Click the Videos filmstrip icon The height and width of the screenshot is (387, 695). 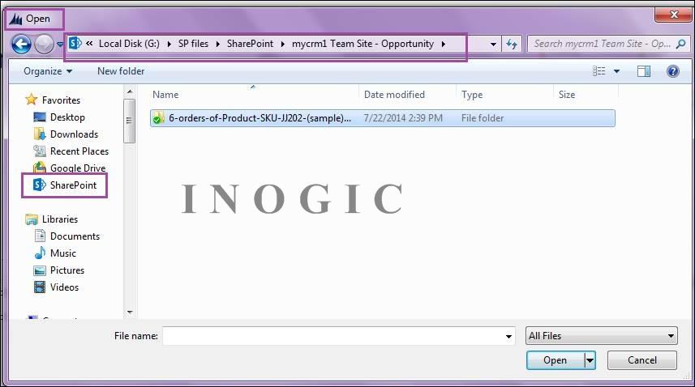pyautogui.click(x=40, y=287)
